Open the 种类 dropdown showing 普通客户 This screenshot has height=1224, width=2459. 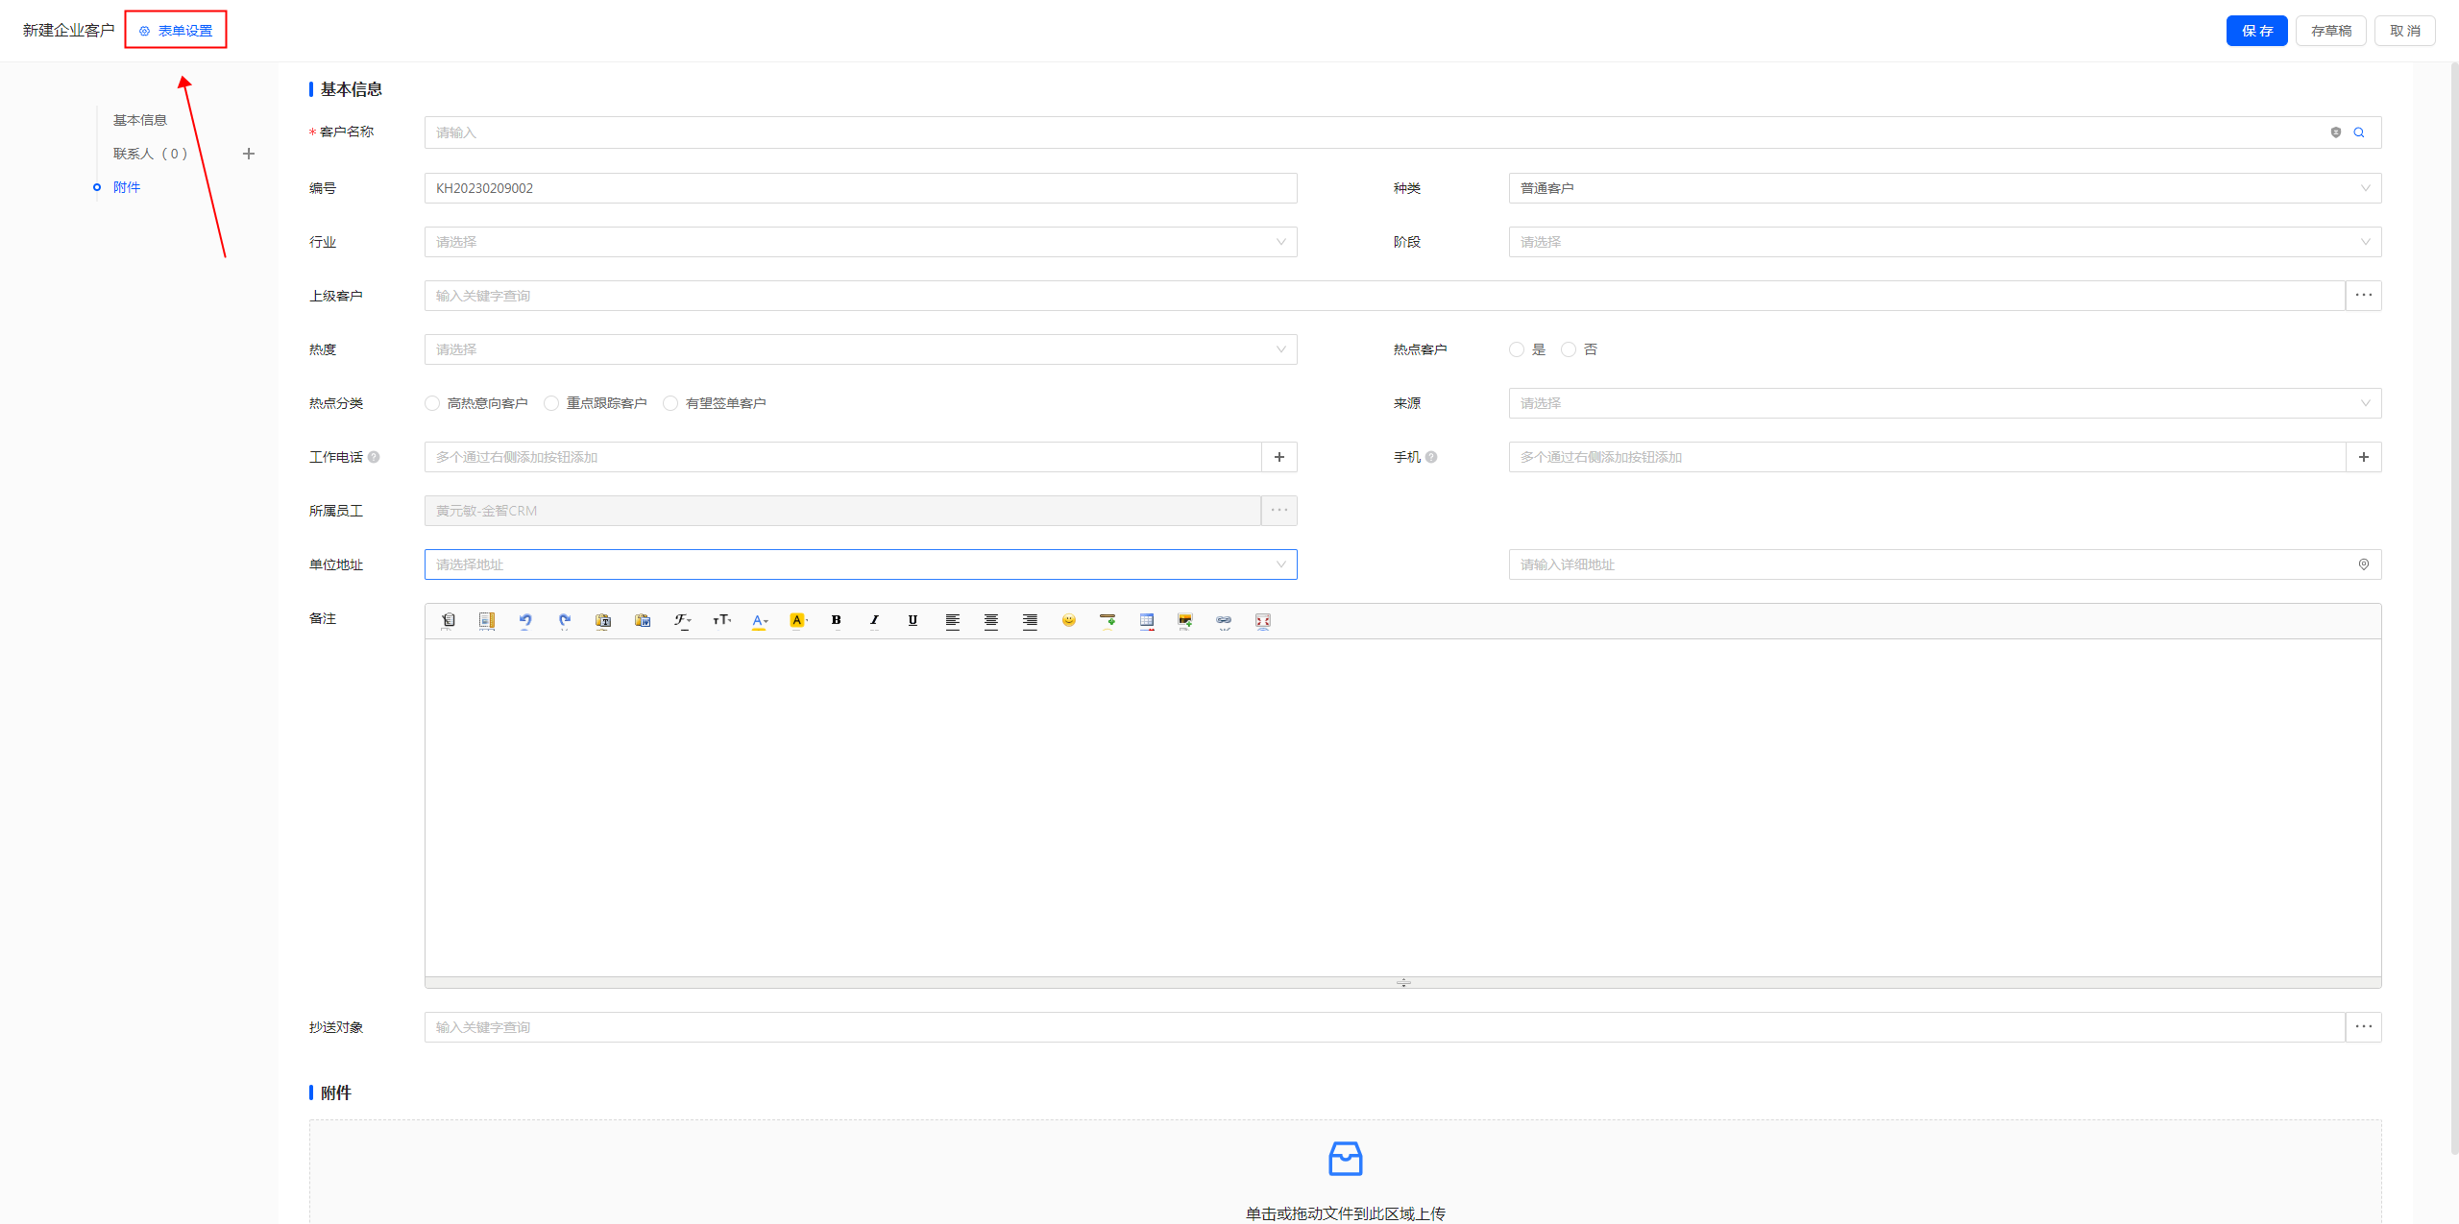click(x=1945, y=188)
